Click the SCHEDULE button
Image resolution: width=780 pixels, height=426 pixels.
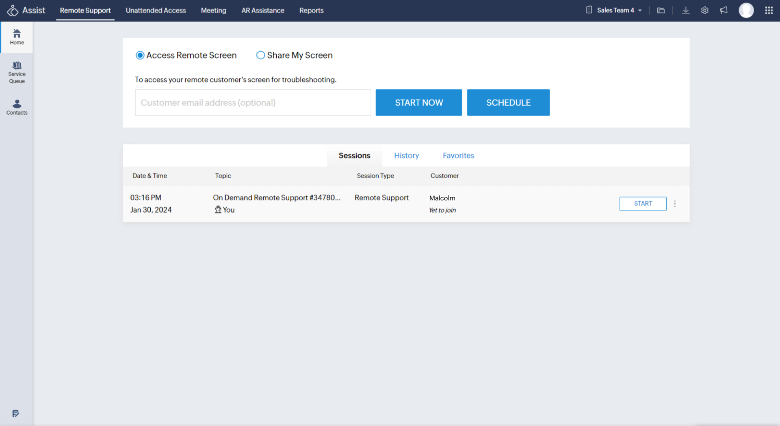[x=509, y=102]
